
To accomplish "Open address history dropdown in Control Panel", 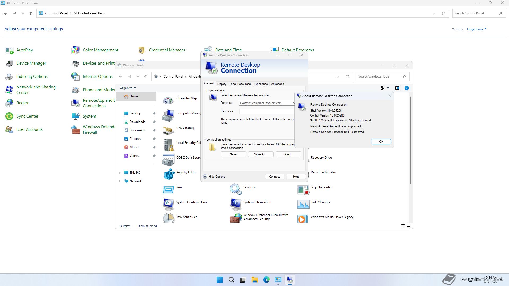I will [434, 13].
